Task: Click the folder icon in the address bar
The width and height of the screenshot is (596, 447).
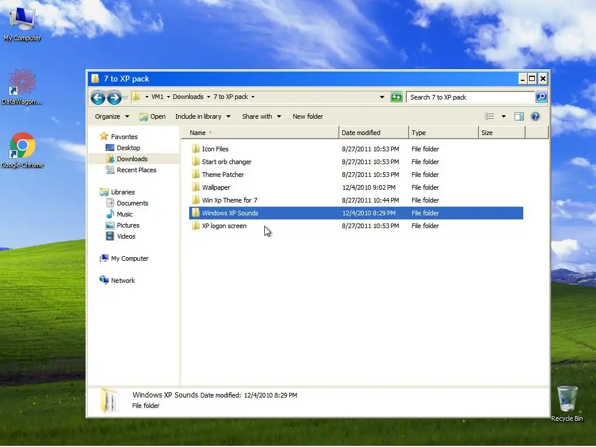Action: point(136,97)
